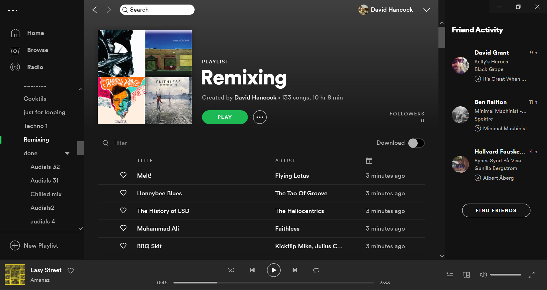Open Radio from the sidebar
Screen dimensions: 547x290
coord(35,67)
